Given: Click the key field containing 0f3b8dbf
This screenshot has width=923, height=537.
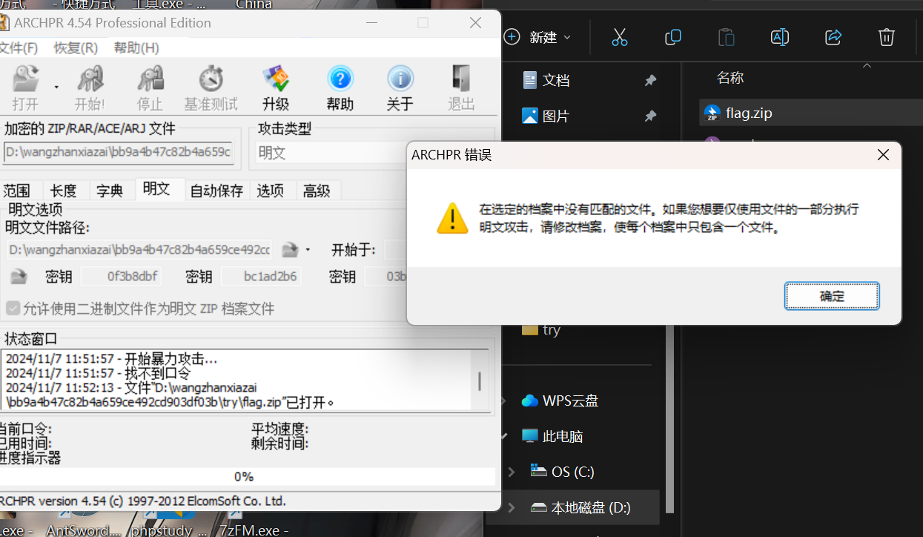Looking at the screenshot, I should point(122,277).
